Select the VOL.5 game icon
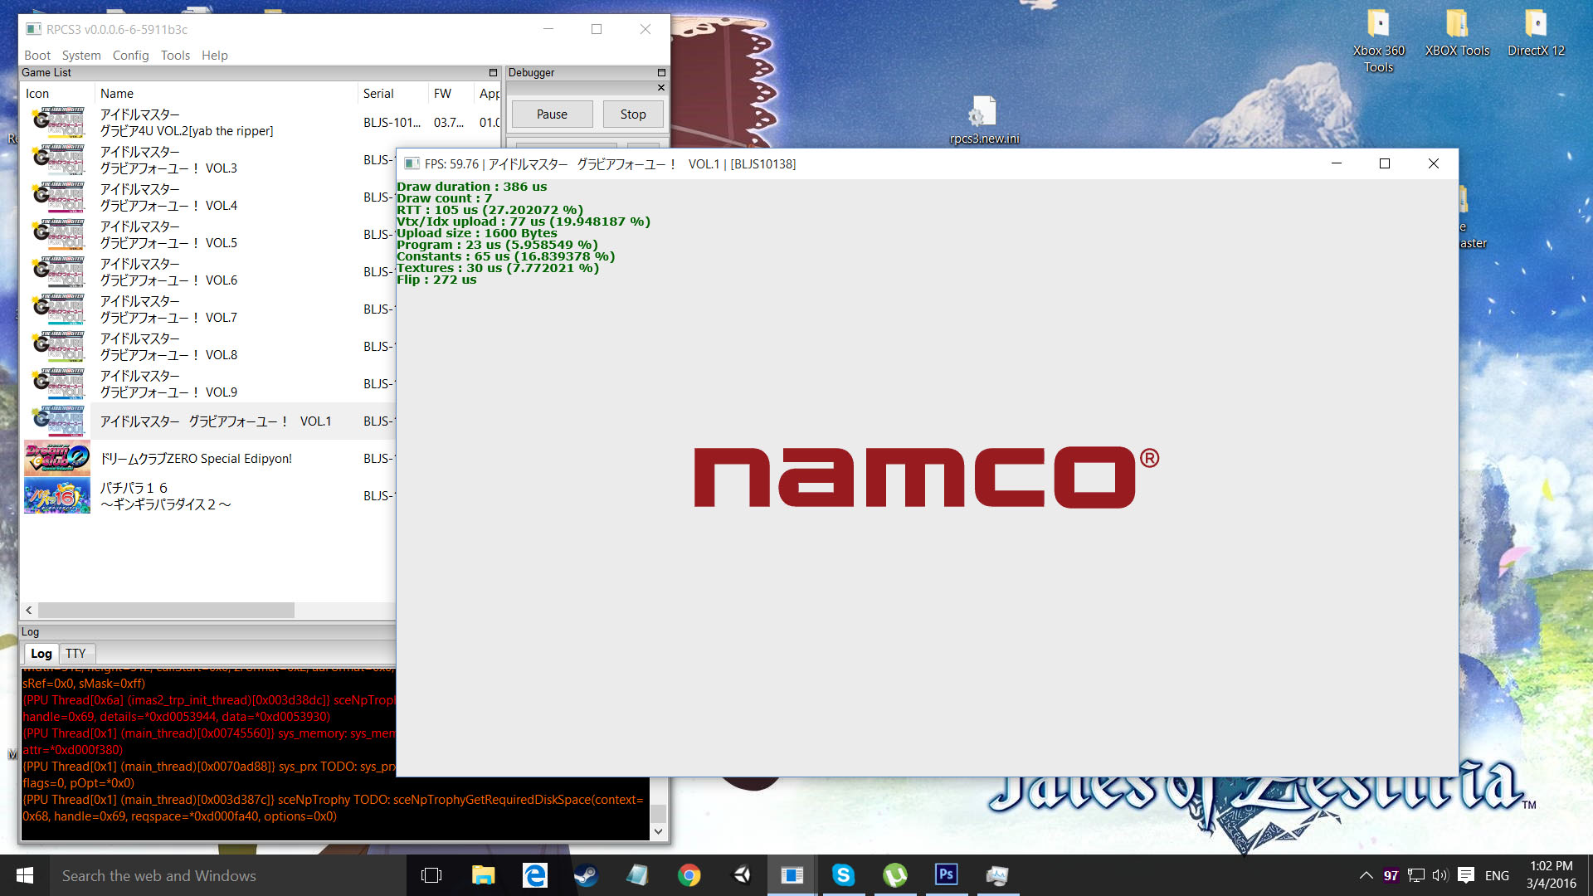Viewport: 1593px width, 896px height. pyautogui.click(x=57, y=235)
